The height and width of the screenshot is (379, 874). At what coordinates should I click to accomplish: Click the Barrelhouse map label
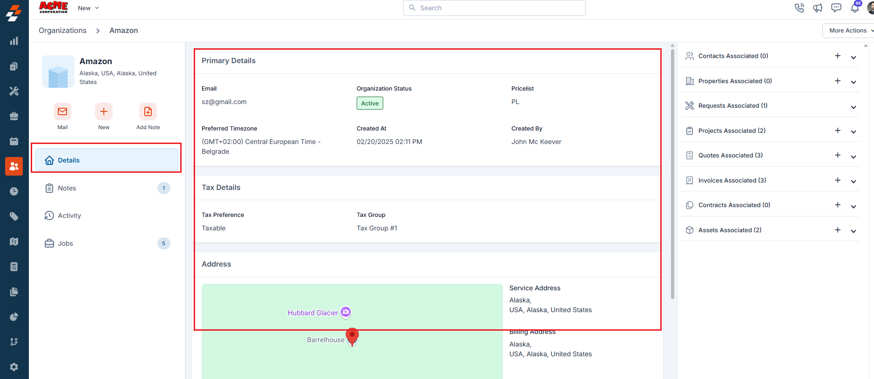(325, 340)
